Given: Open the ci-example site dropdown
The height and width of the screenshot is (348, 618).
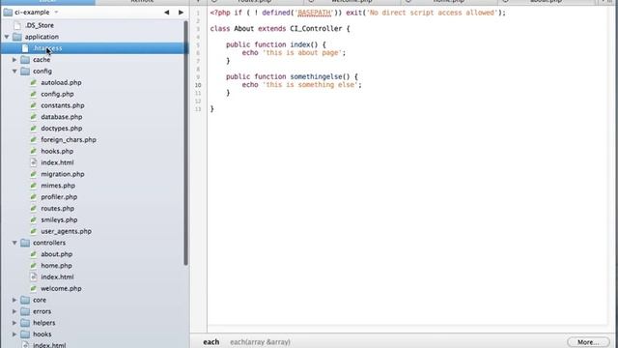Looking at the screenshot, I should tap(56, 13).
